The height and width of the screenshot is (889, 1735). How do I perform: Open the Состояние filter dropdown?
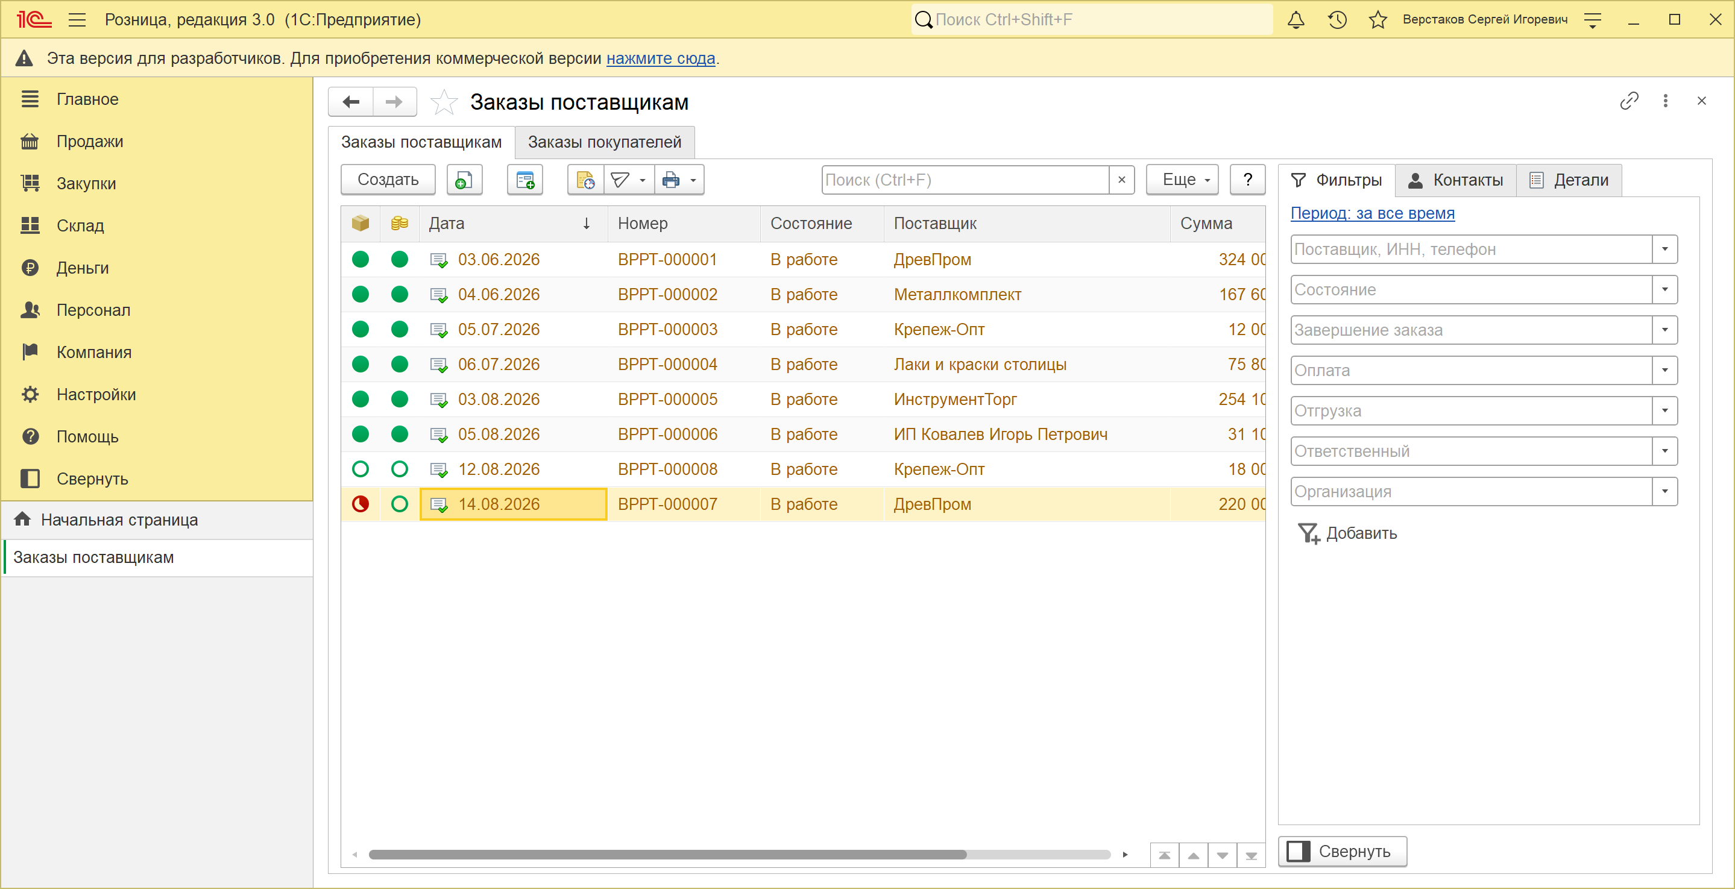click(x=1664, y=289)
